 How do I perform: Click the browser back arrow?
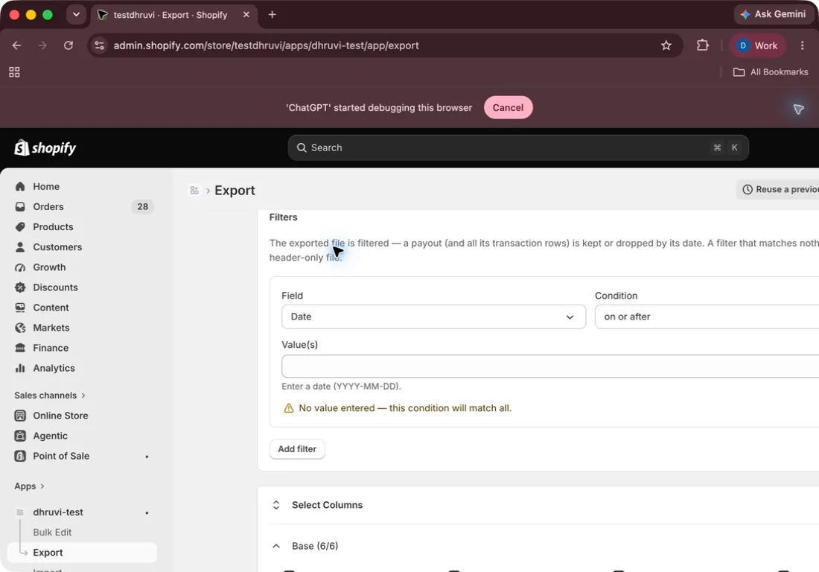click(x=16, y=45)
